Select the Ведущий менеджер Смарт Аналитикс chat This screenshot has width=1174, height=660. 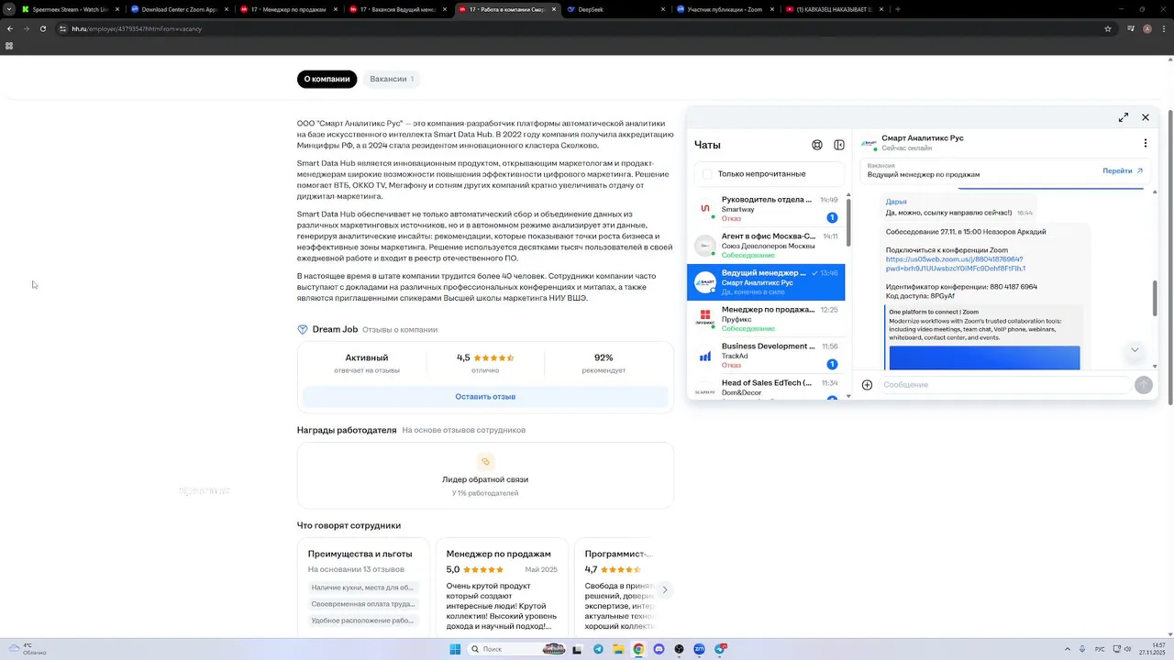[x=766, y=282]
